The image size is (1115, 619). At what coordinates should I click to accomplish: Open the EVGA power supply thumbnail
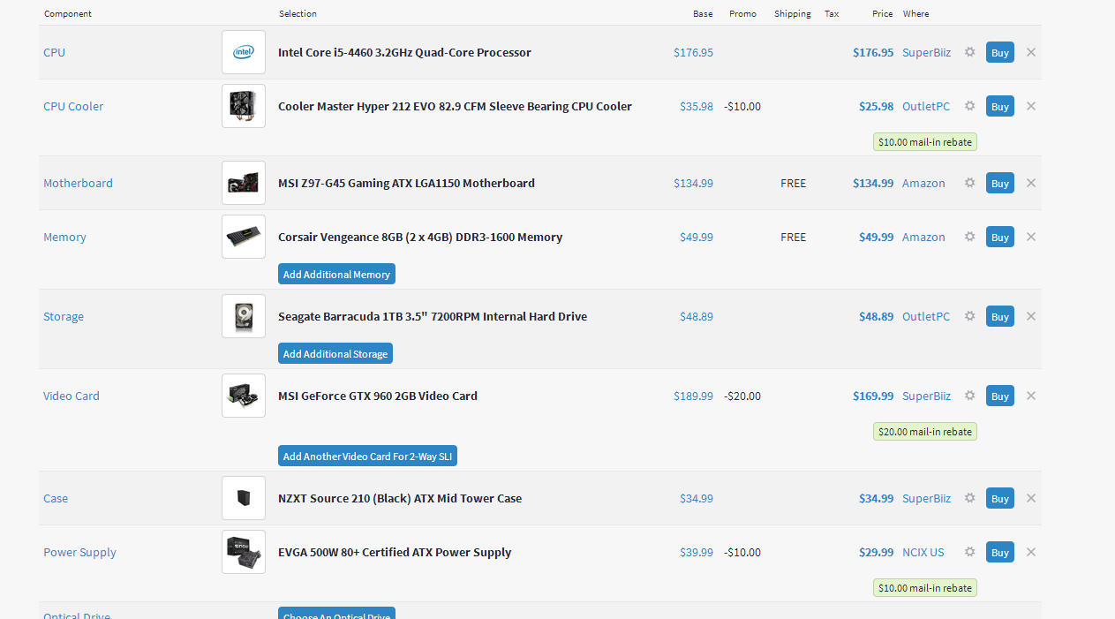(x=244, y=552)
